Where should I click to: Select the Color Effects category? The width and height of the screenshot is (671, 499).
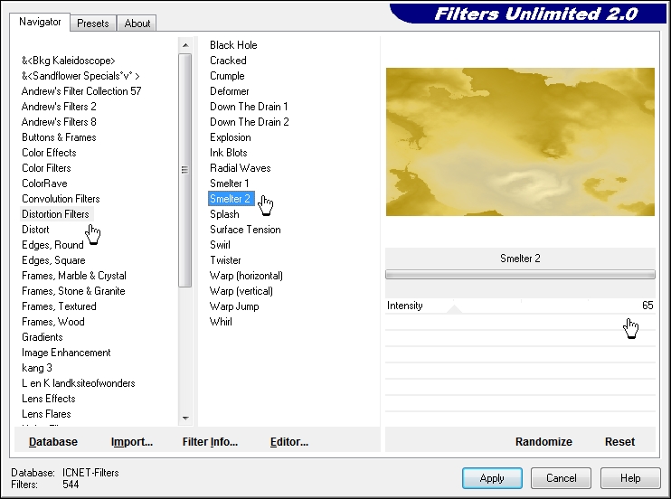click(49, 153)
